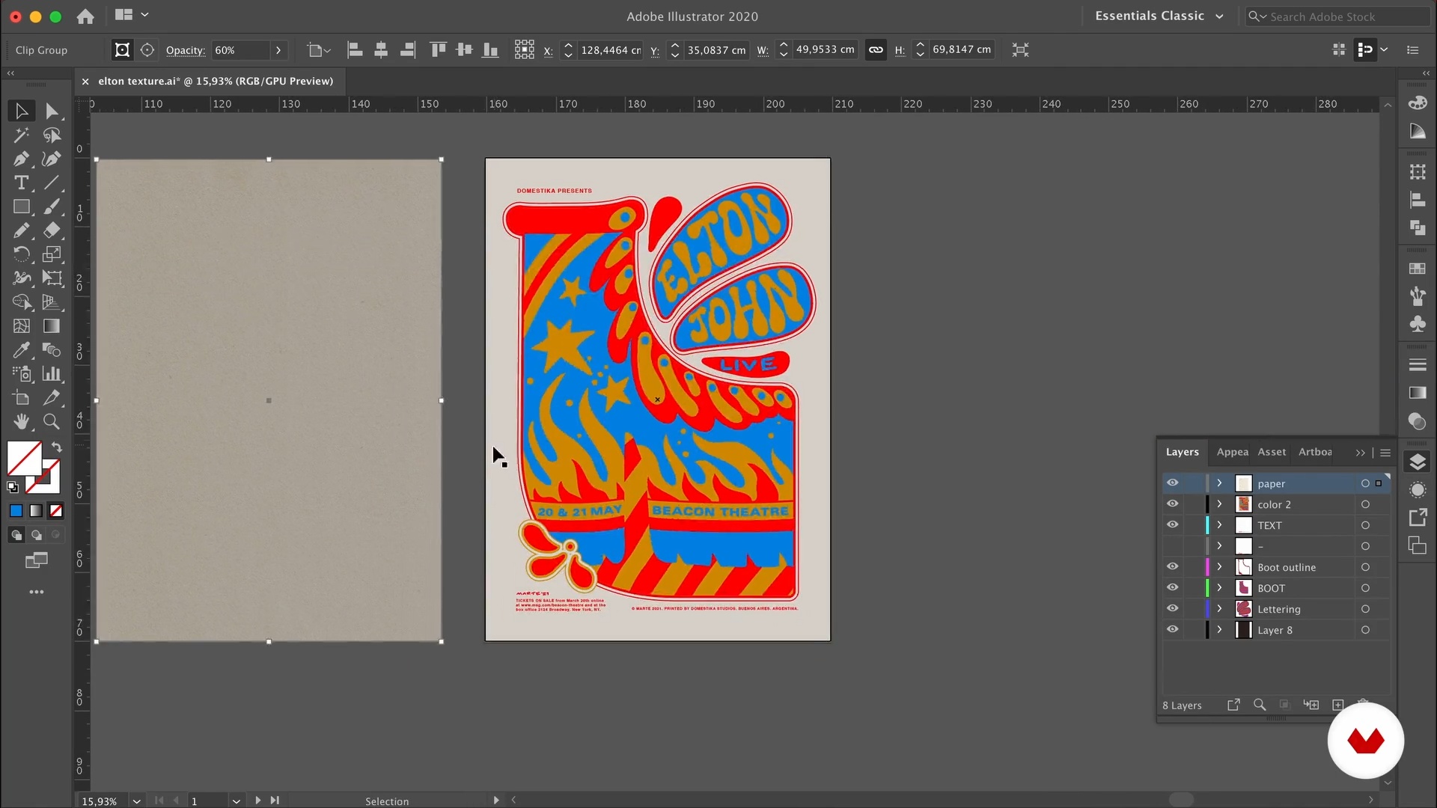This screenshot has height=808, width=1437.
Task: Hide the Lettering layer
Action: (1172, 609)
